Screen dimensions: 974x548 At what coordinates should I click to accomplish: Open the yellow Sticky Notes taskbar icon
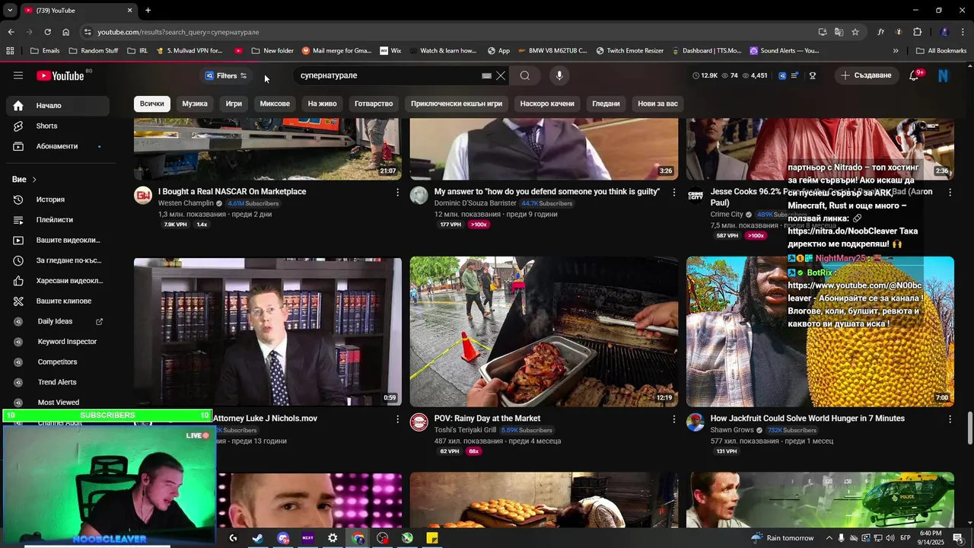point(432,538)
